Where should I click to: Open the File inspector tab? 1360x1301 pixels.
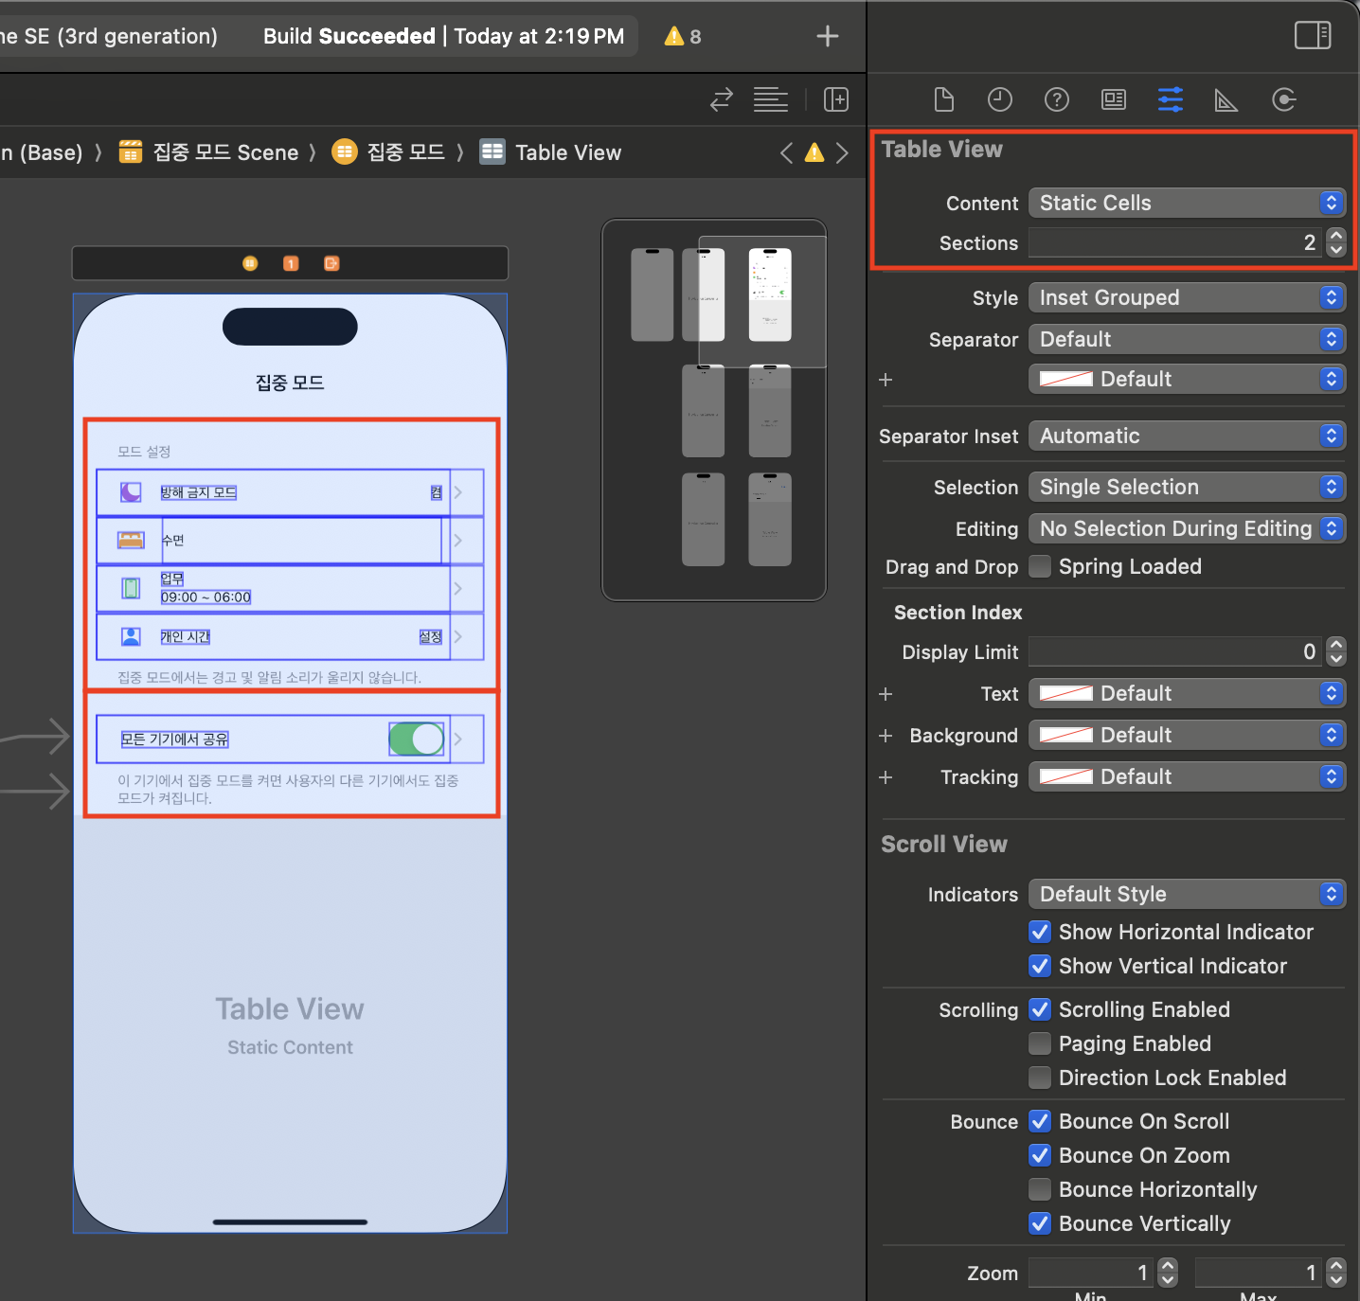point(943,99)
